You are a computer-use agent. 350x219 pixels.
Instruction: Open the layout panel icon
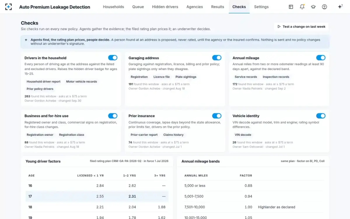[291, 7]
